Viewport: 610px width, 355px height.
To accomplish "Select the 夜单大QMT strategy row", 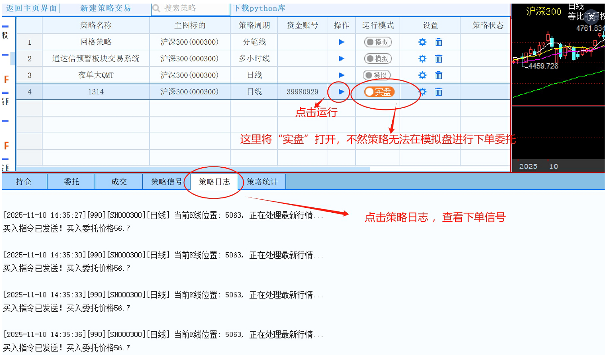I will [96, 75].
